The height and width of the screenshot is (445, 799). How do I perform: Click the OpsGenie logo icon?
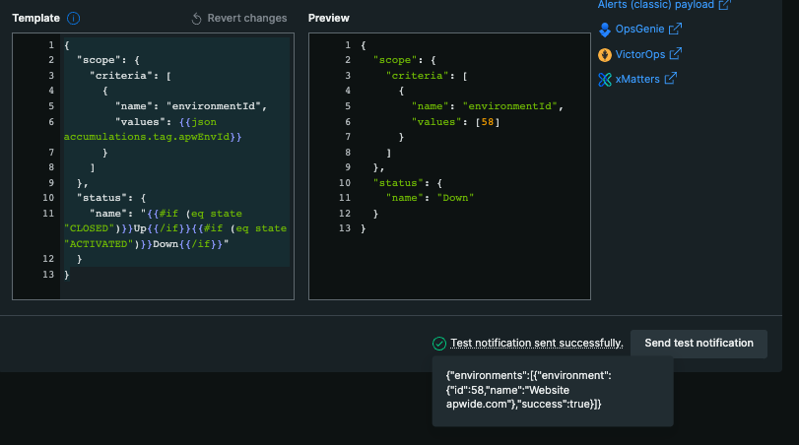click(x=605, y=30)
